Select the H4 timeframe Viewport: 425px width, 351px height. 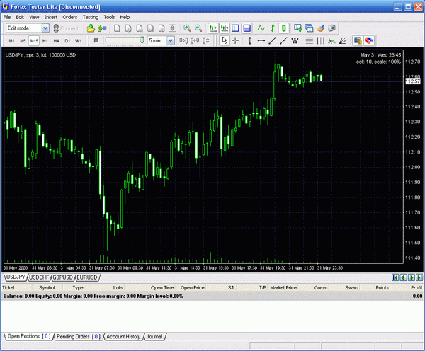(x=56, y=41)
